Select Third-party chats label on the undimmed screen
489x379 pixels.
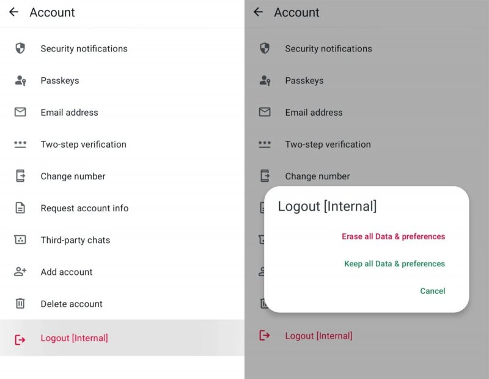[x=75, y=240]
